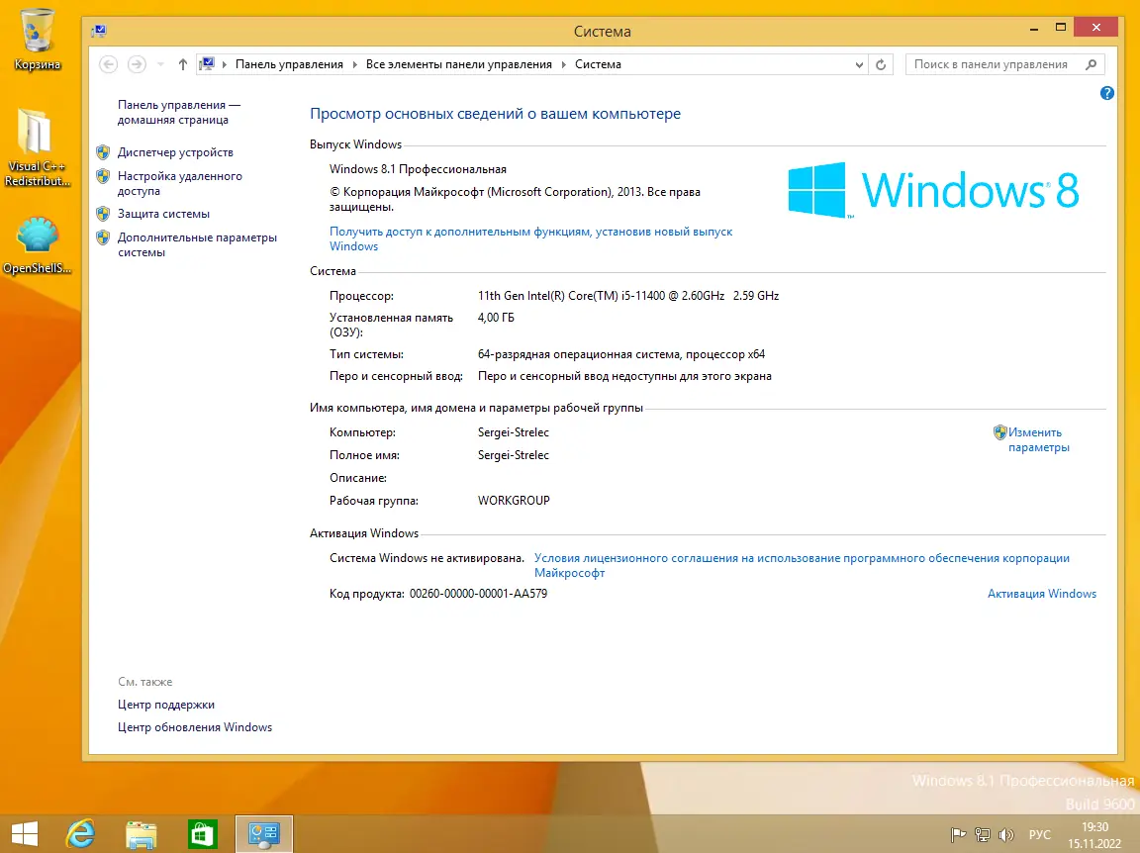The width and height of the screenshot is (1140, 853).
Task: Open the Action Center flag icon
Action: click(x=958, y=835)
